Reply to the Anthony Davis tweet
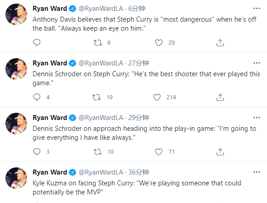The width and height of the screenshot is (267, 203). 37,42
